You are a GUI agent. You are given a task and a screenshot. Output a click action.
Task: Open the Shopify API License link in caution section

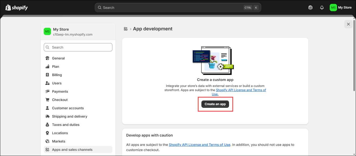point(199,145)
